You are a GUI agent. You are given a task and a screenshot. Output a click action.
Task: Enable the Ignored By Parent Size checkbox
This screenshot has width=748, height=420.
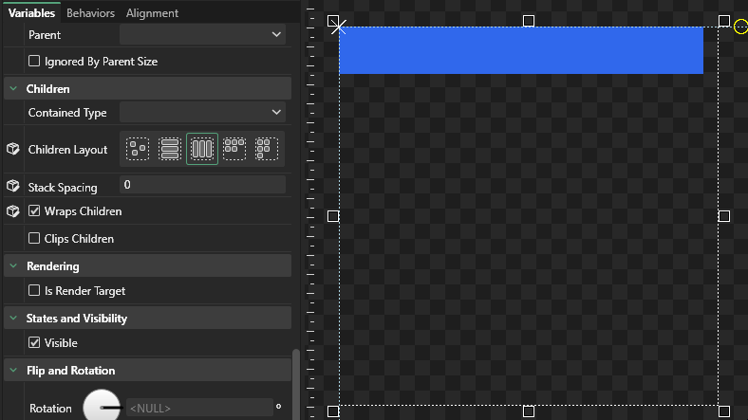(x=35, y=62)
